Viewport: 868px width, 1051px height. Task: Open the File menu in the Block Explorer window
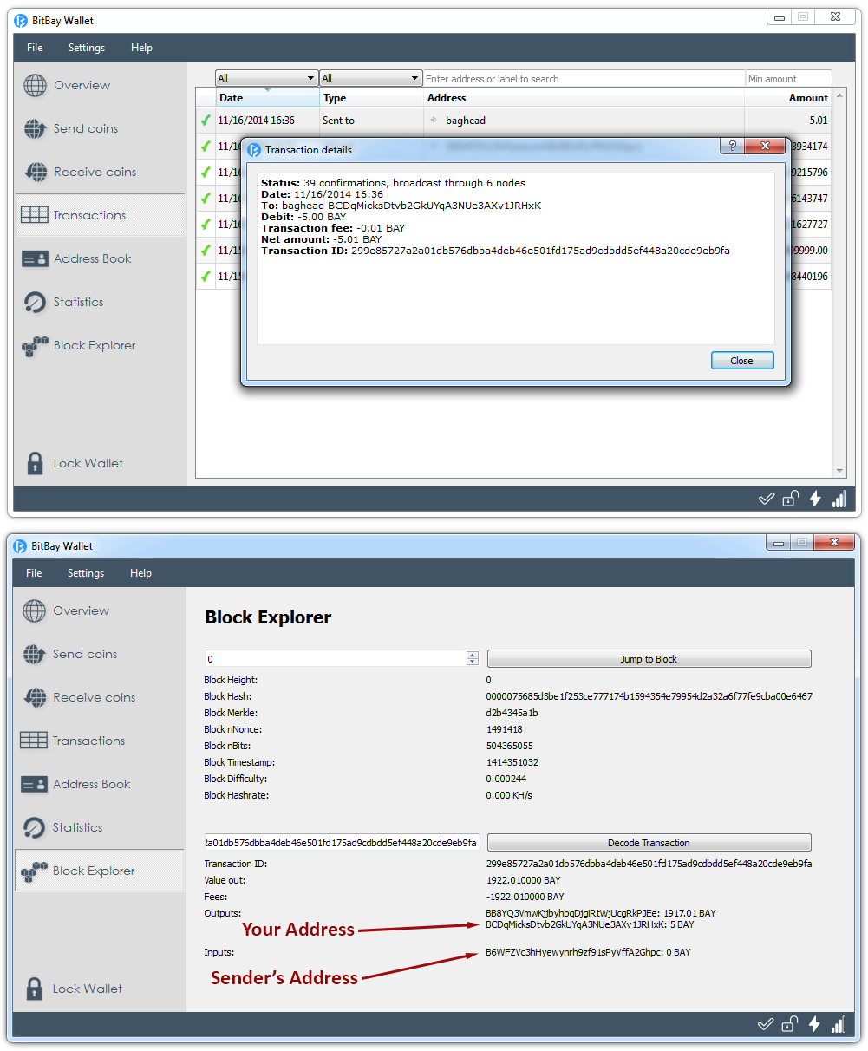point(34,573)
